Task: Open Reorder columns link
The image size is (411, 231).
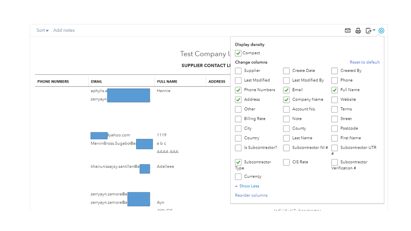Action: tap(251, 195)
